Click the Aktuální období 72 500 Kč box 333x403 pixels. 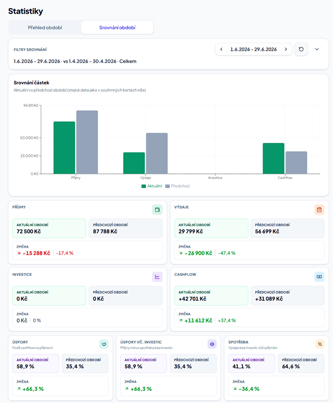click(x=49, y=228)
